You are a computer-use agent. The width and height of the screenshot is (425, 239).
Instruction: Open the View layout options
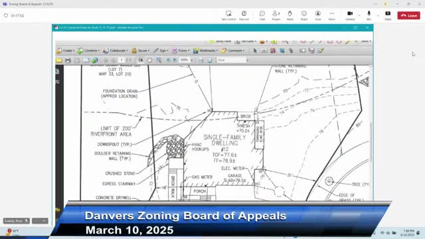[x=318, y=15]
